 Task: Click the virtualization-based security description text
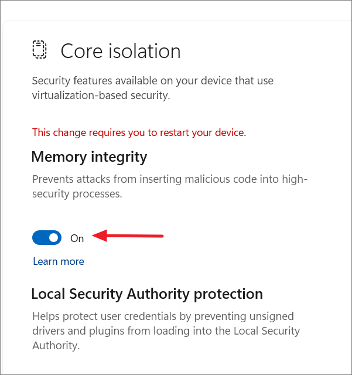[x=152, y=88]
